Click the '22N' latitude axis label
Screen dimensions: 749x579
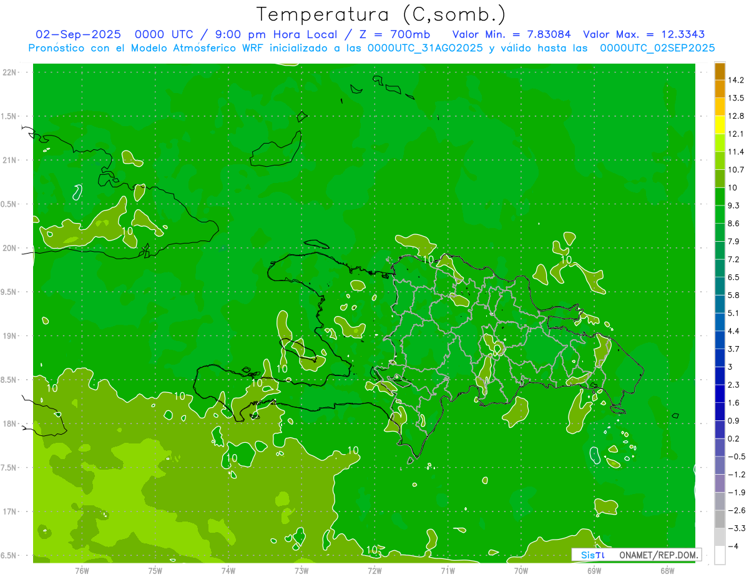(9, 72)
